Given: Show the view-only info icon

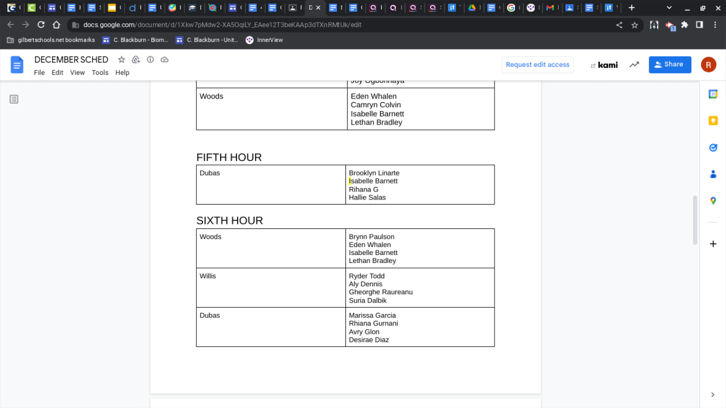Looking at the screenshot, I should [x=150, y=59].
